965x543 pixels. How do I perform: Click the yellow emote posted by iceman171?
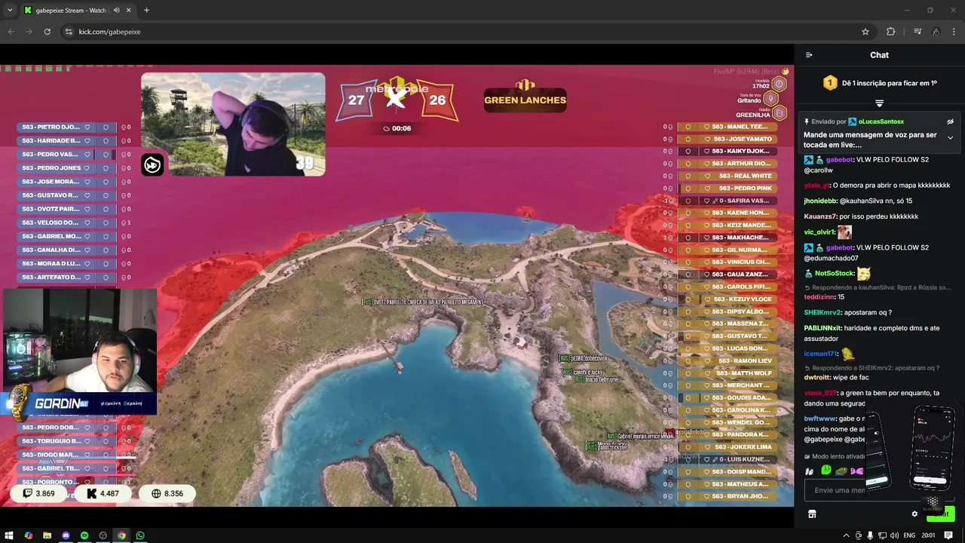coord(847,354)
